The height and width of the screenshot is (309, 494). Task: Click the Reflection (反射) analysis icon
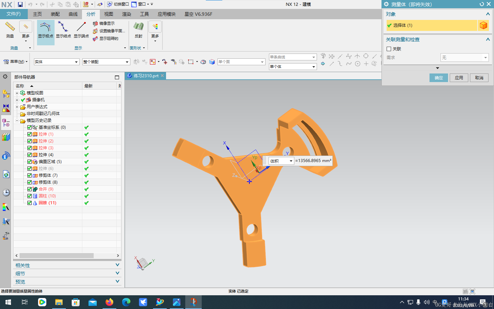(139, 27)
